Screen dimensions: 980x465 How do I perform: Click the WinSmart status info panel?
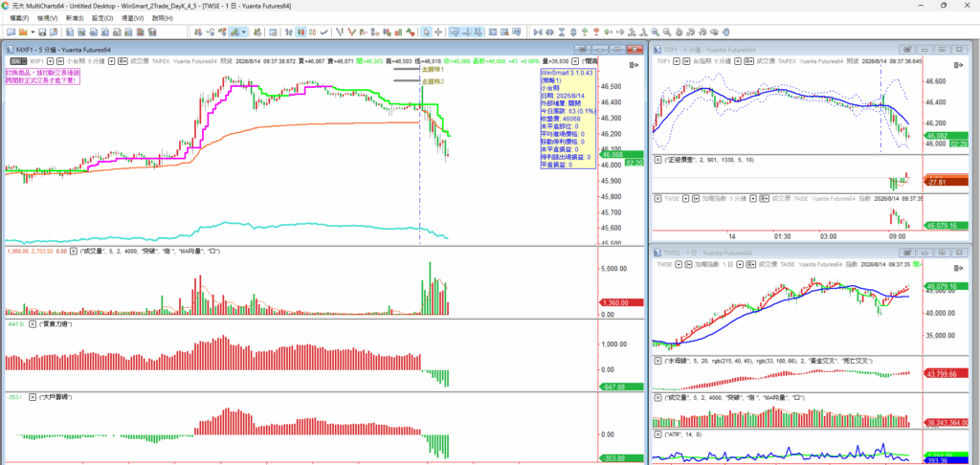tap(567, 118)
